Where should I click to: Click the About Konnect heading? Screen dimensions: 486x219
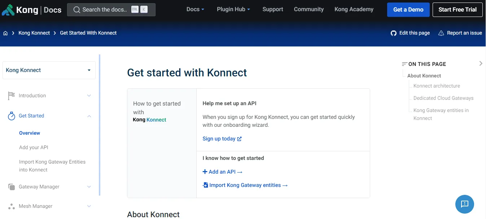pyautogui.click(x=153, y=214)
